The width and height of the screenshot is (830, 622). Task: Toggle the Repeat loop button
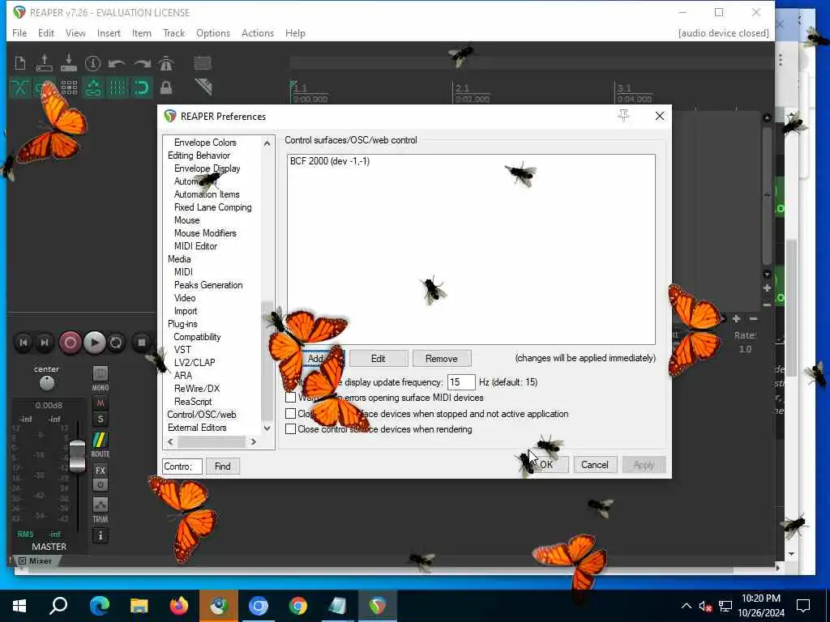click(116, 343)
